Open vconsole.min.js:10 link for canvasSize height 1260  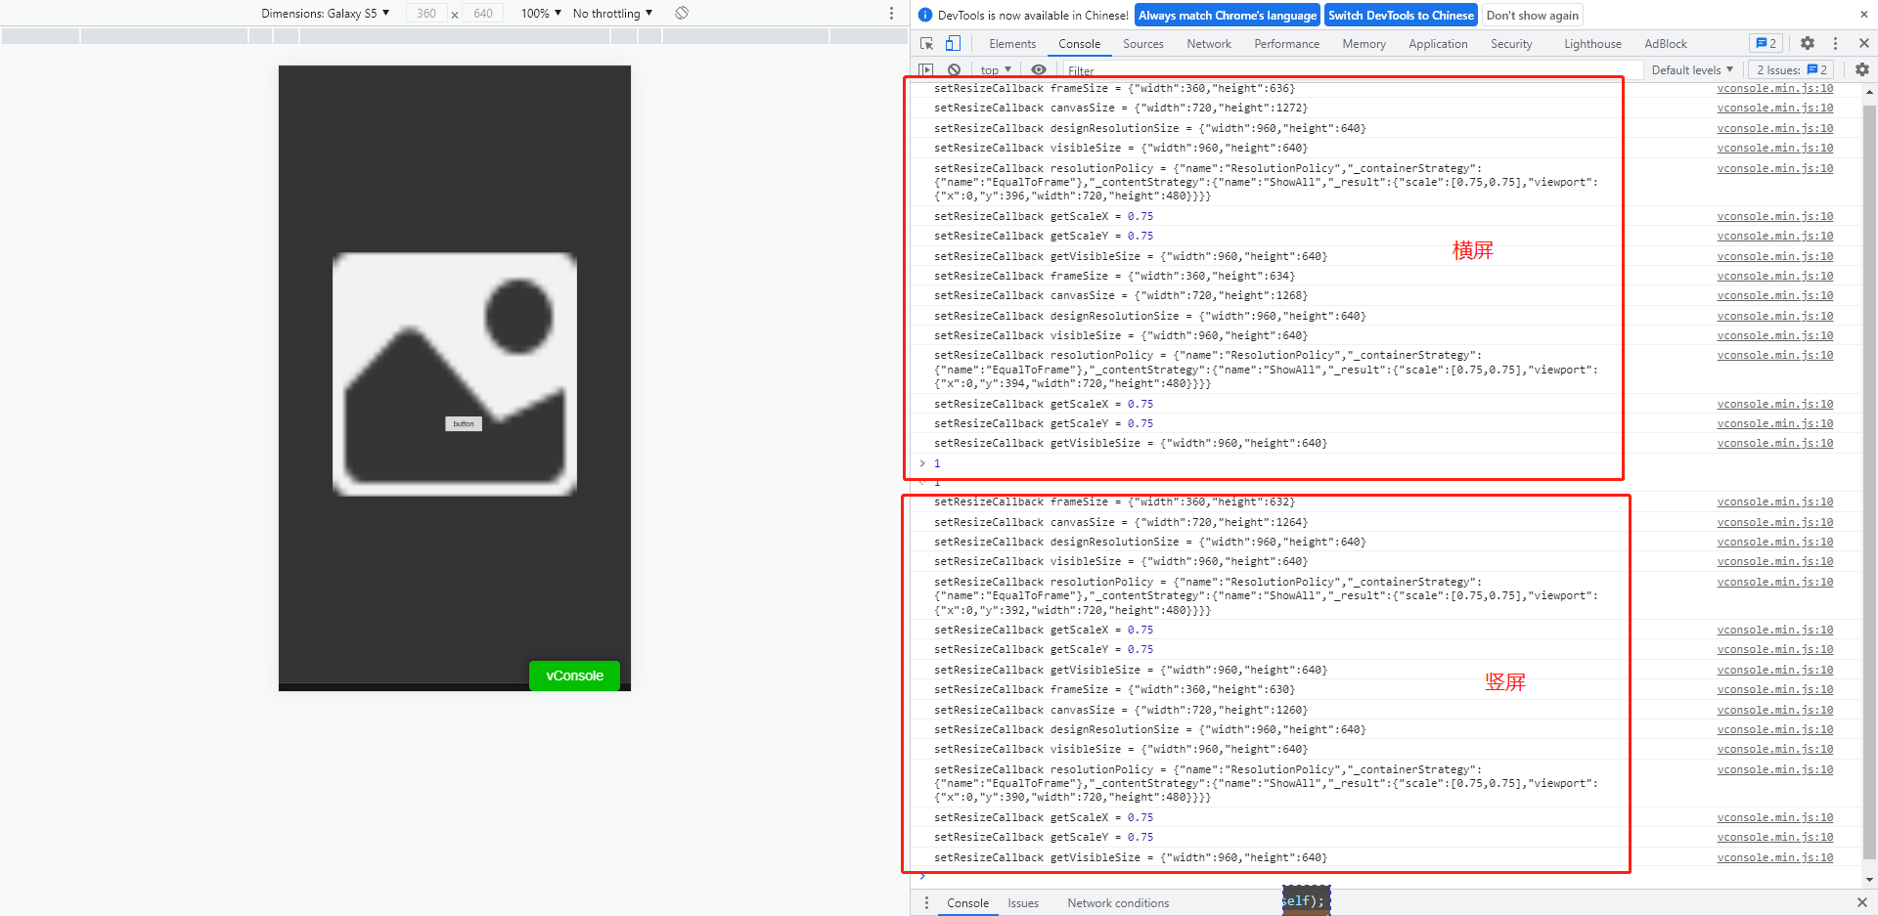(x=1774, y=710)
